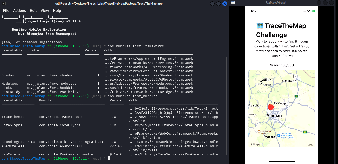Click the route 15 highway shield
The image size is (338, 164).
coord(296,96)
